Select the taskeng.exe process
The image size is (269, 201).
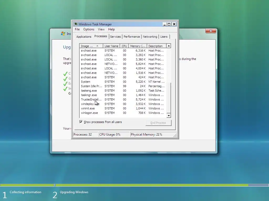[x=123, y=91]
